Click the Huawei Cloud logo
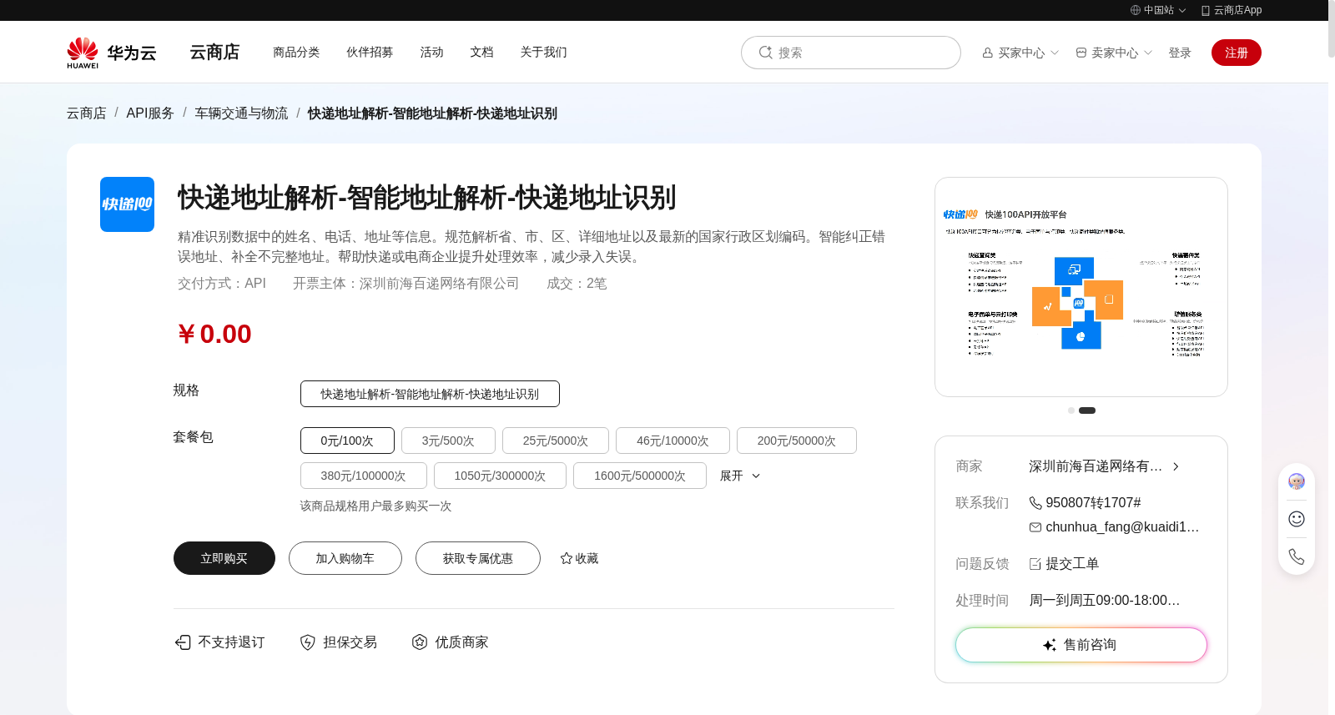1335x715 pixels. coord(112,53)
